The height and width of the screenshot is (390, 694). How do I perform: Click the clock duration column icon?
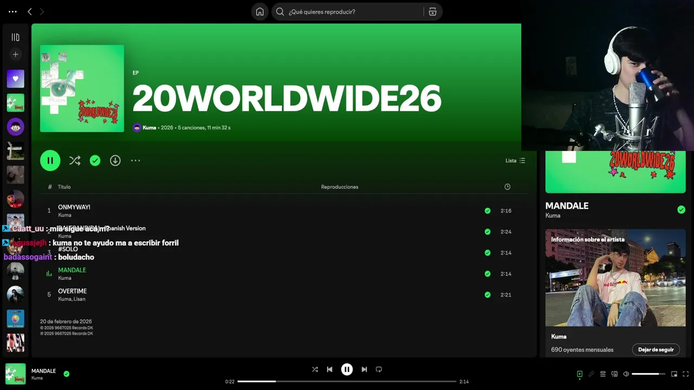507,187
